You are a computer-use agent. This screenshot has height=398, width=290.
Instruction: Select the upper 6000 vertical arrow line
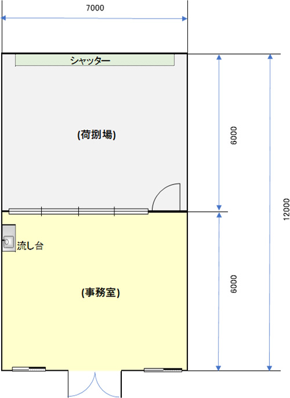[x=219, y=132]
